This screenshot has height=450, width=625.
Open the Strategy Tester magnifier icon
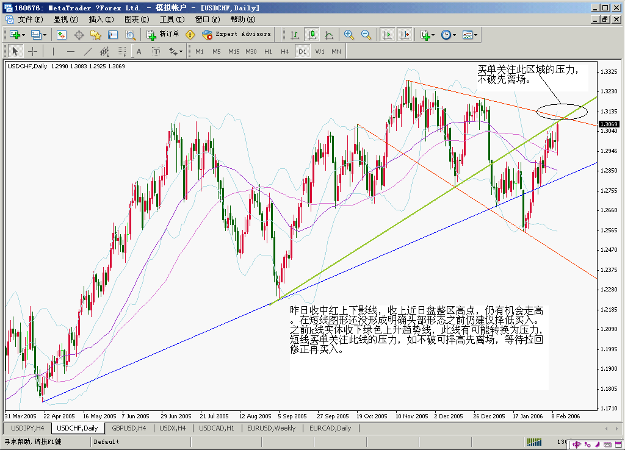pyautogui.click(x=130, y=35)
